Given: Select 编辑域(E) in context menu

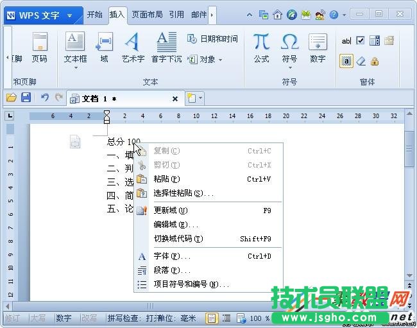Looking at the screenshot, I should click(x=208, y=225).
